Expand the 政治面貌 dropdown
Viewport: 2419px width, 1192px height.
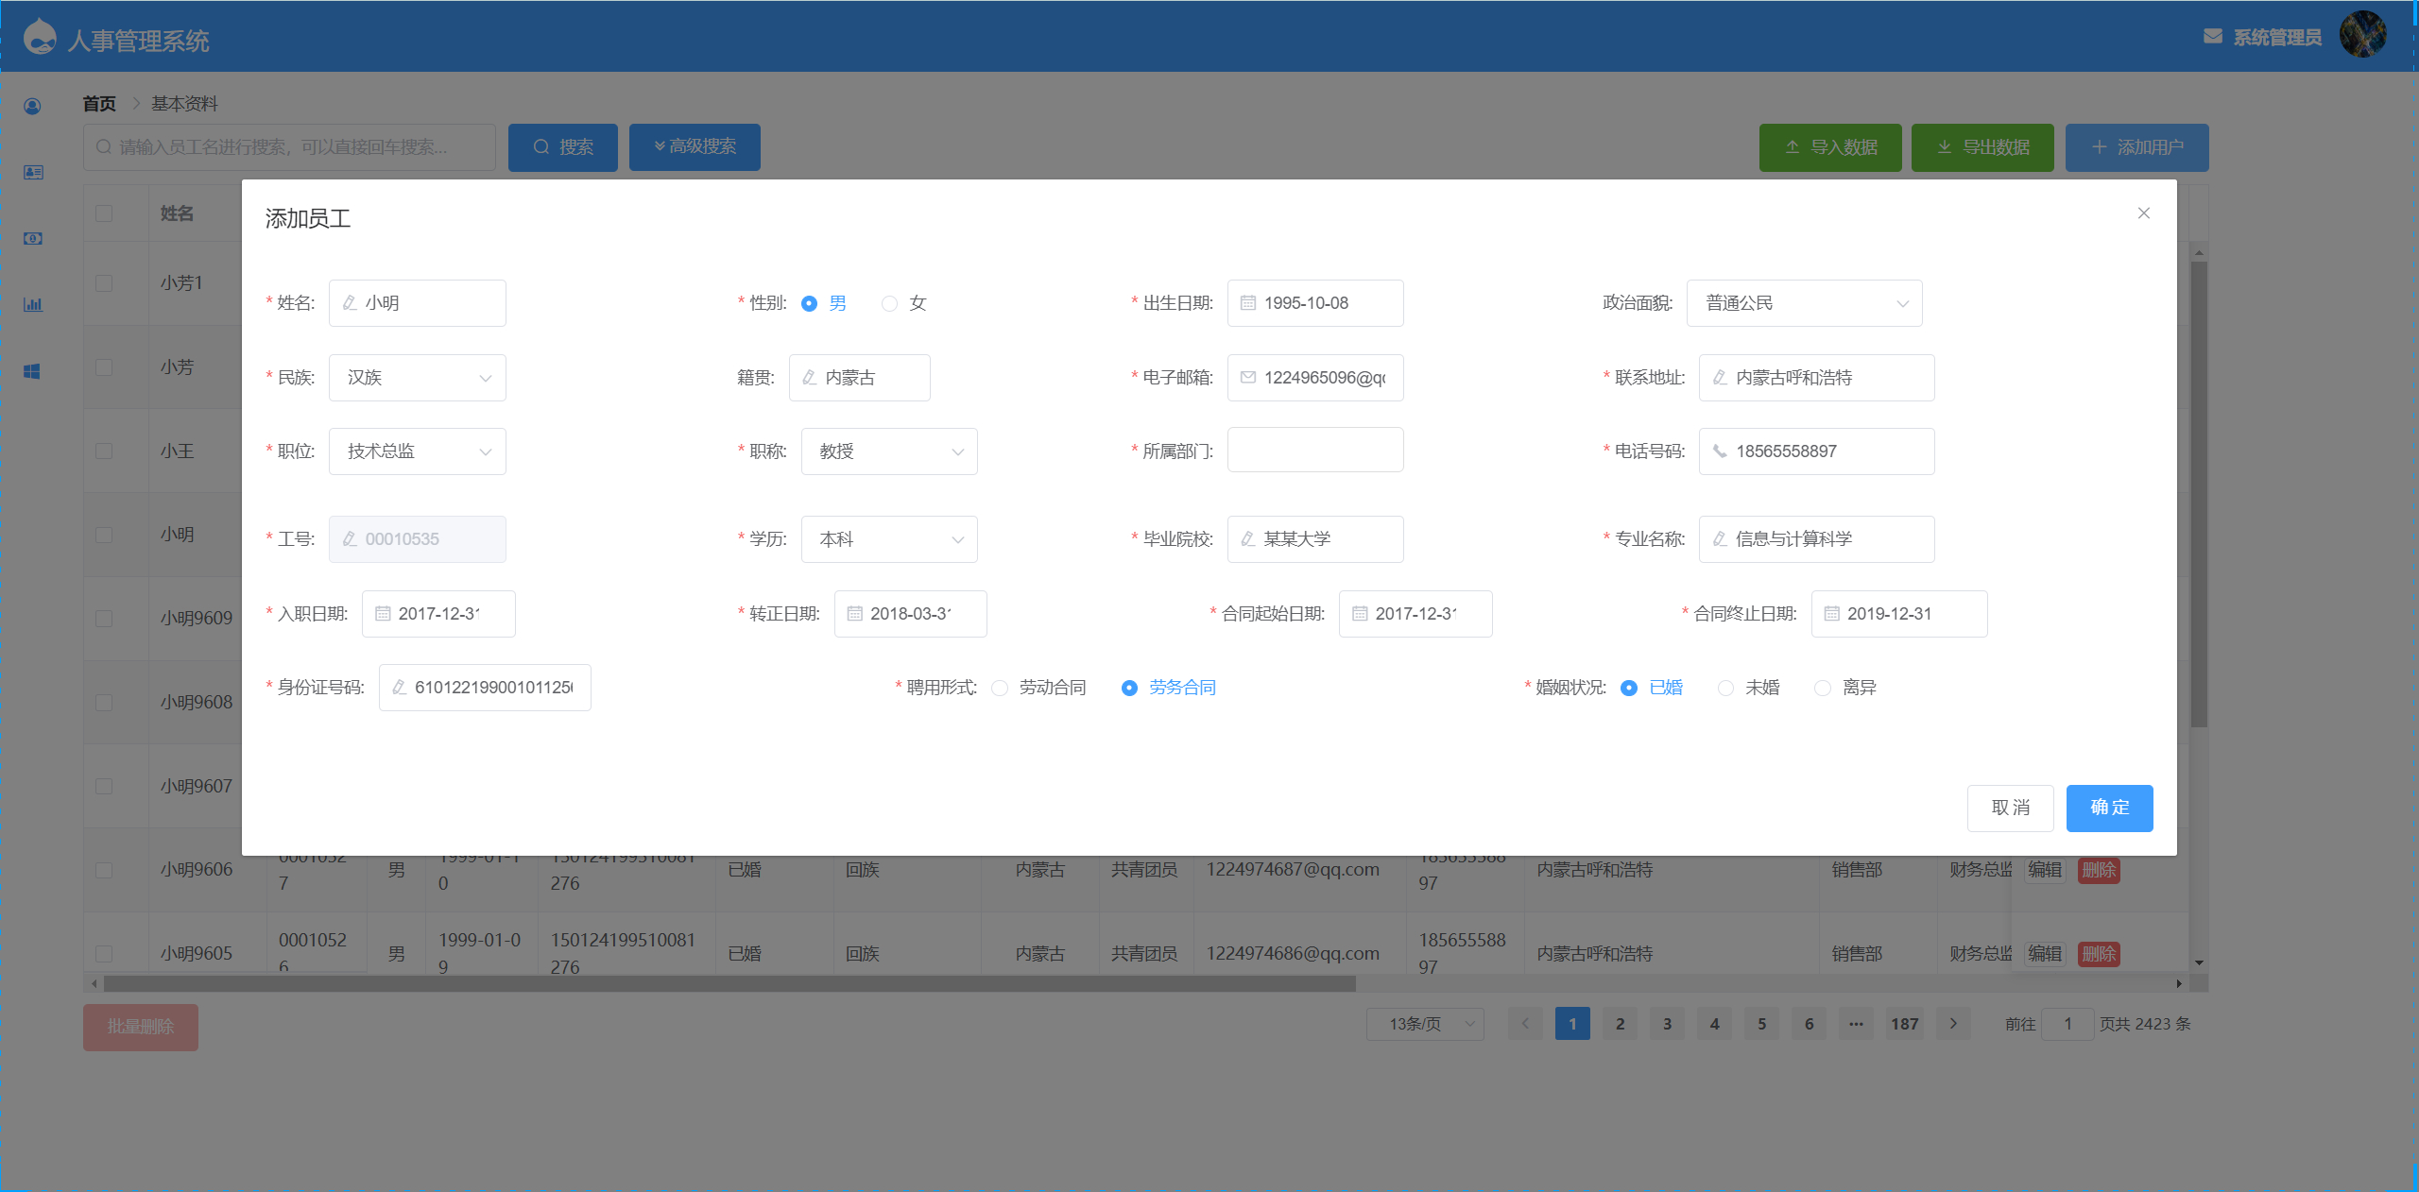[x=1803, y=303]
